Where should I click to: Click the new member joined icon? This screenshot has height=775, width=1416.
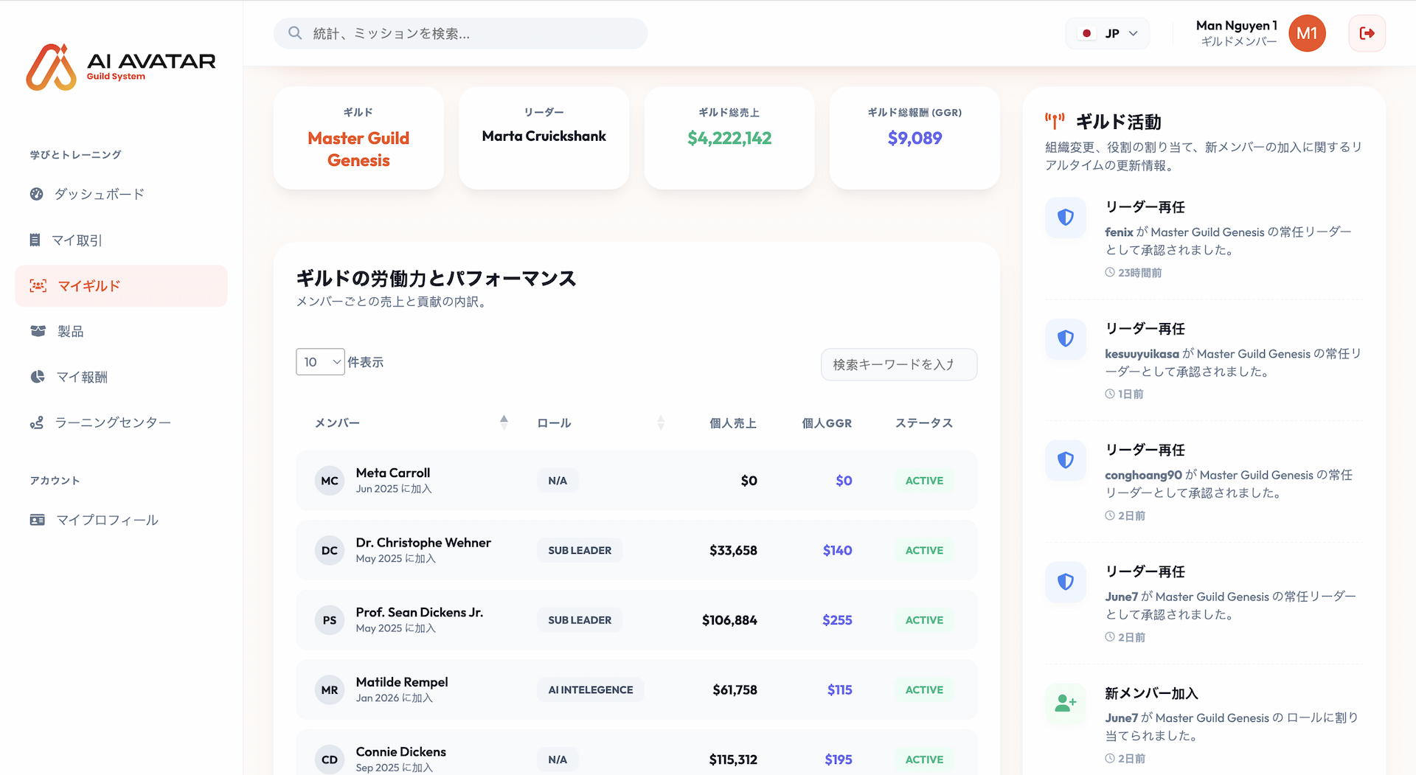(1065, 703)
